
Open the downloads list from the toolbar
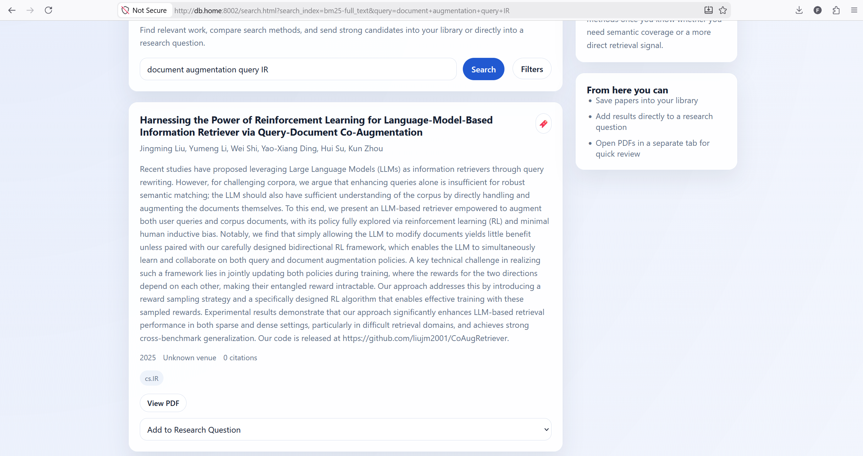[x=799, y=10]
